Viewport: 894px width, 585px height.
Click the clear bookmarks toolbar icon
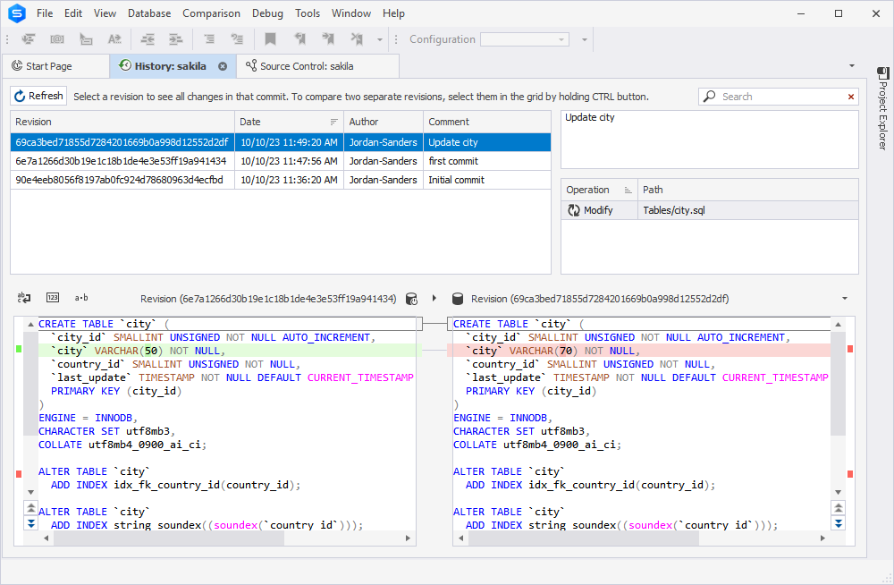tap(357, 38)
